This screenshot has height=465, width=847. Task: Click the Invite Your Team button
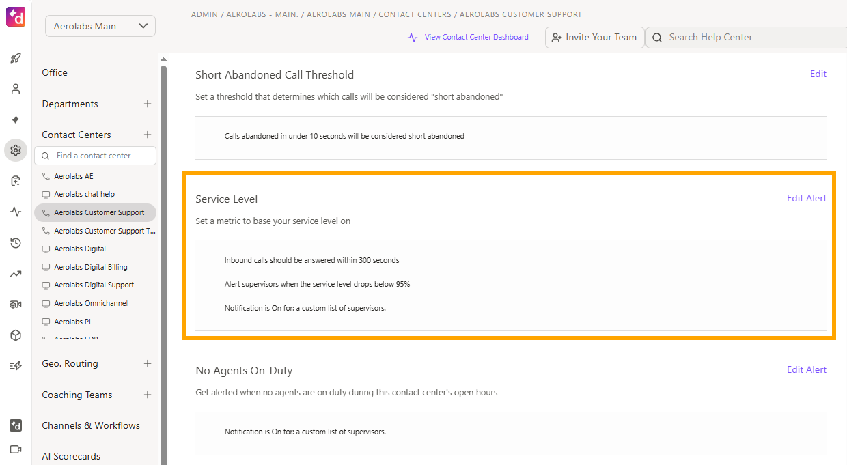coord(594,38)
